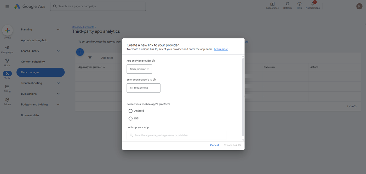Click the blue add link button
The width and height of the screenshot is (366, 174).
click(x=80, y=52)
